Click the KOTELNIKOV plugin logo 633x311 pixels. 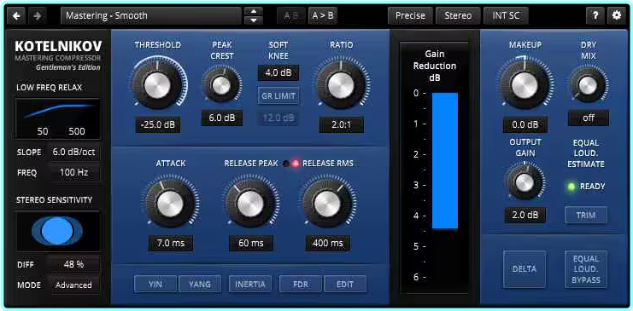(58, 46)
